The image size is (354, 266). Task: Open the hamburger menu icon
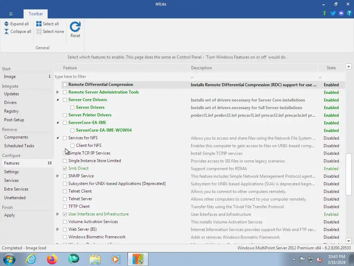11,14
